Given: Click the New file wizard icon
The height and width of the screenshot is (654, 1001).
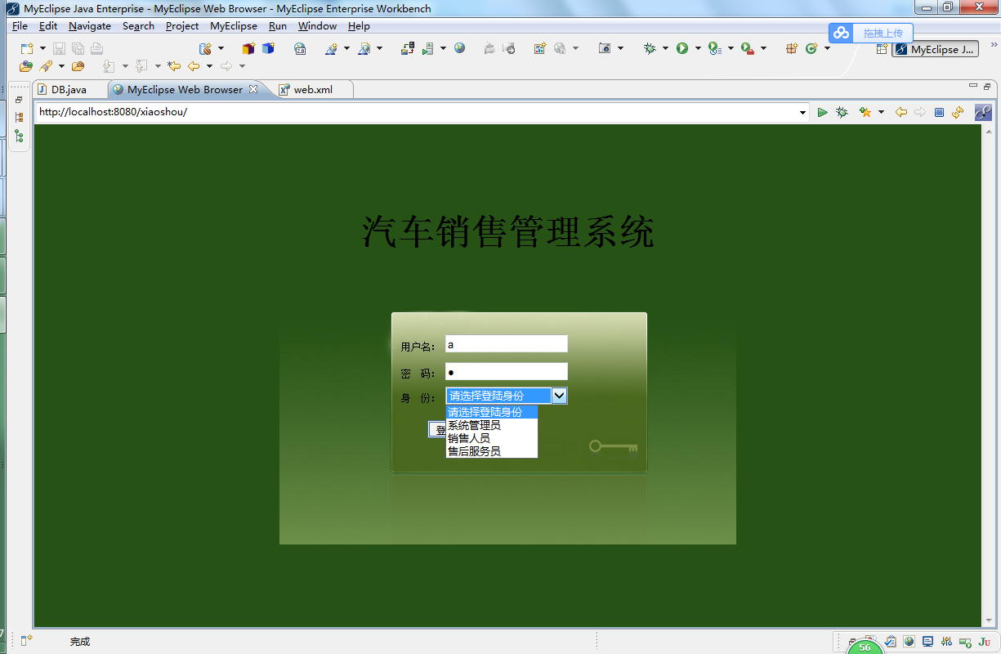Looking at the screenshot, I should (27, 49).
